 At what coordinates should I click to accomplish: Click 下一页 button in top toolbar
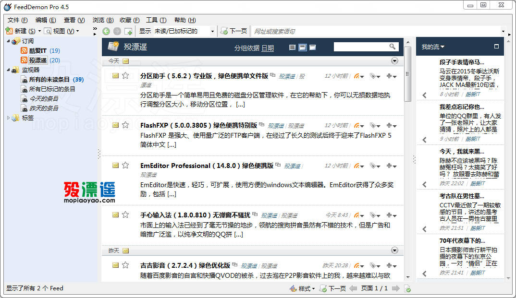[233, 31]
